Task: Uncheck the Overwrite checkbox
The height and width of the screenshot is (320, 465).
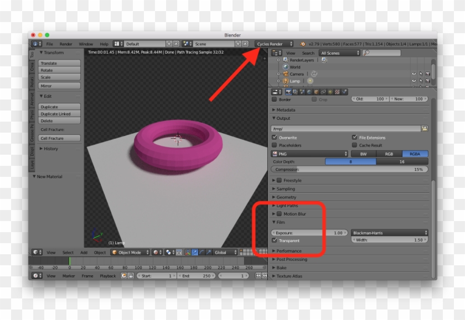Action: [275, 138]
